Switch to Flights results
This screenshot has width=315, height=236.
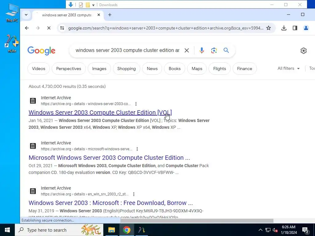click(x=220, y=69)
